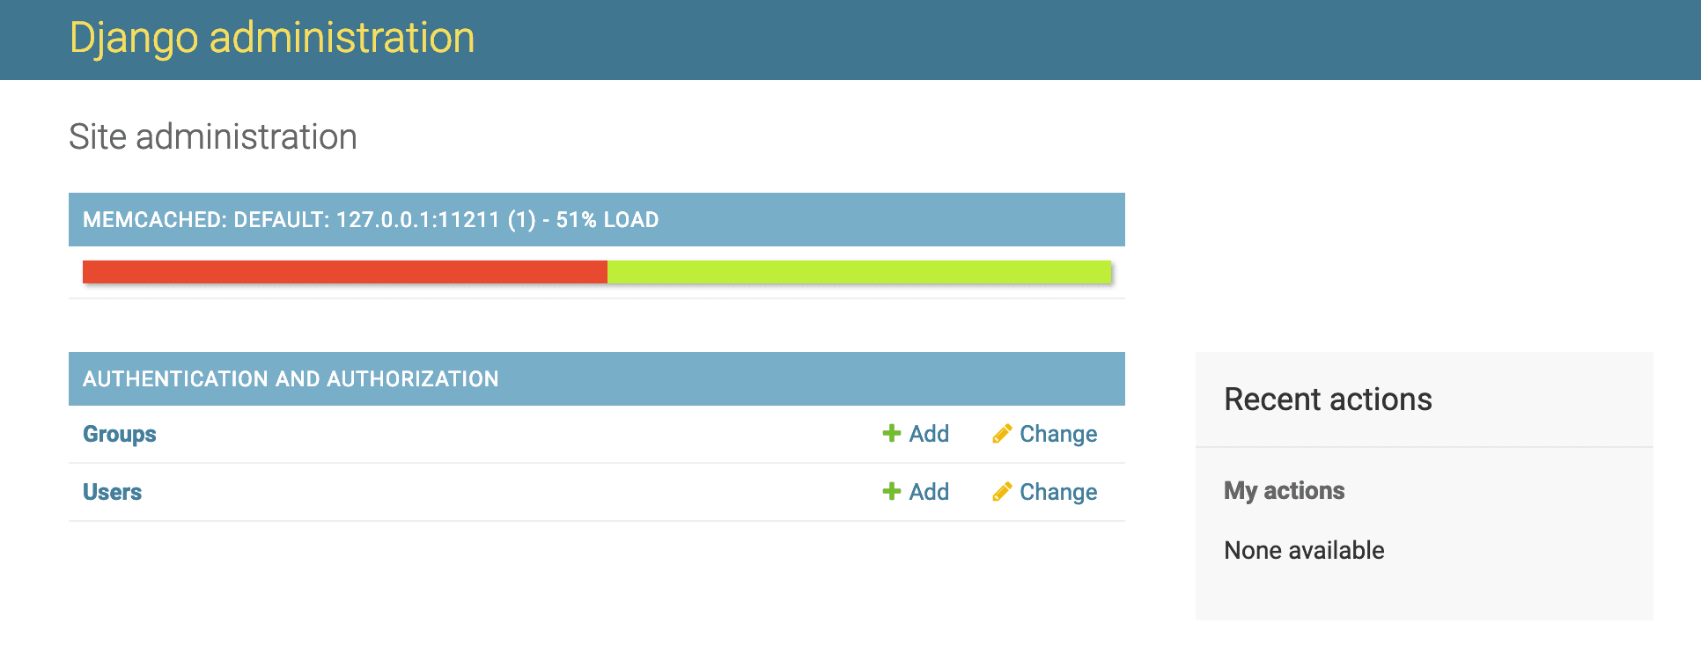Click Add text for Groups

tap(929, 434)
